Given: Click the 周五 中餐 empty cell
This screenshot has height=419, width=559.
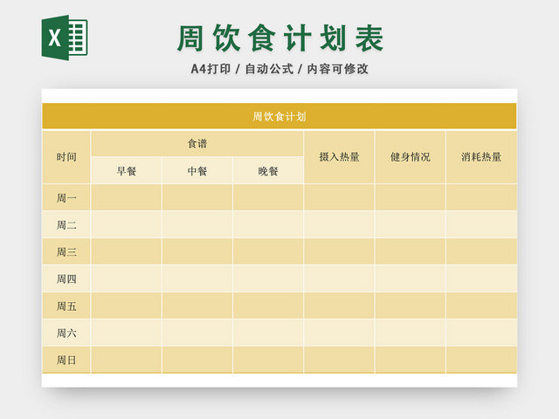Looking at the screenshot, I should click(x=197, y=306).
